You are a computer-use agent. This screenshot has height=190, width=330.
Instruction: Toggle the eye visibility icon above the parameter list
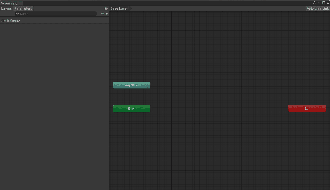pyautogui.click(x=106, y=8)
